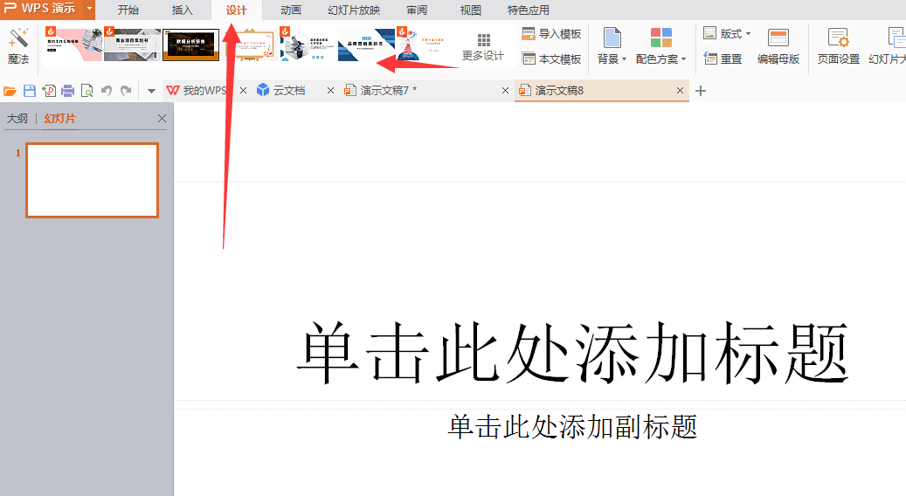Screen dimensions: 906x496
Task: Close the 我的WPS tab
Action: (x=243, y=91)
